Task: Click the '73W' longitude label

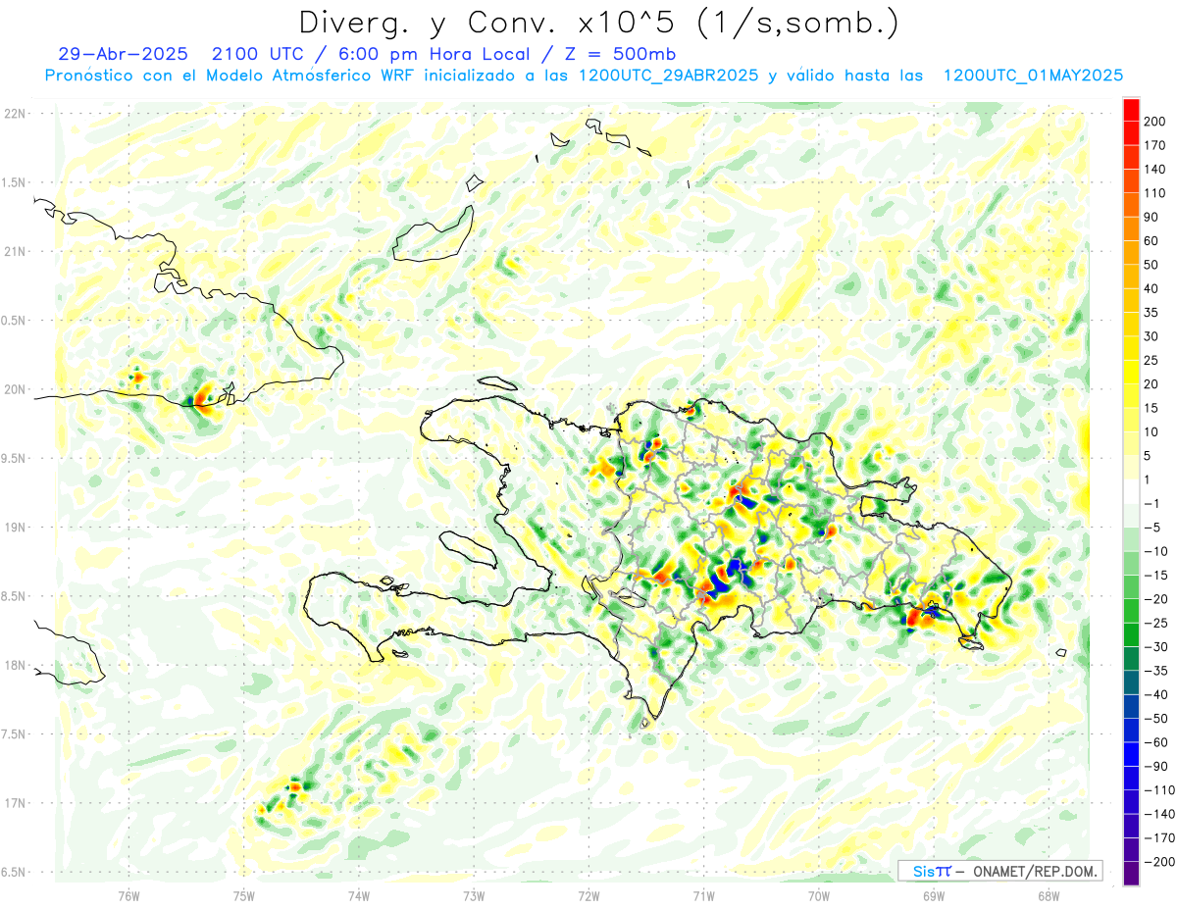Action: [x=474, y=895]
